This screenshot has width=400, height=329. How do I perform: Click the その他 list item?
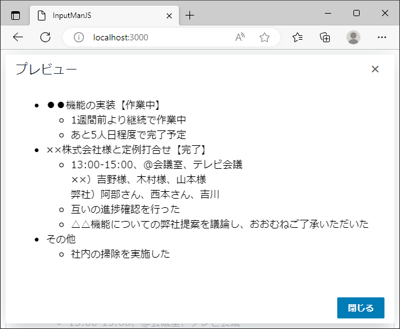click(x=61, y=239)
